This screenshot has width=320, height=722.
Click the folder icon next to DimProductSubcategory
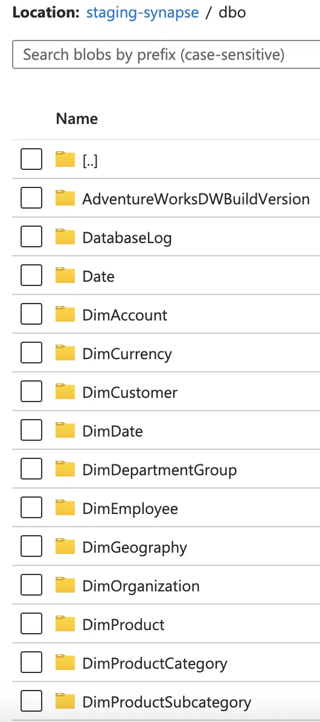coord(65,701)
